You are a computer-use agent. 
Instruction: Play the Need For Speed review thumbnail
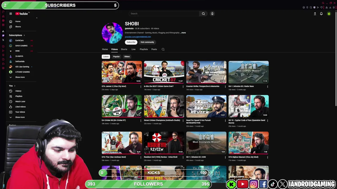pos(206,106)
